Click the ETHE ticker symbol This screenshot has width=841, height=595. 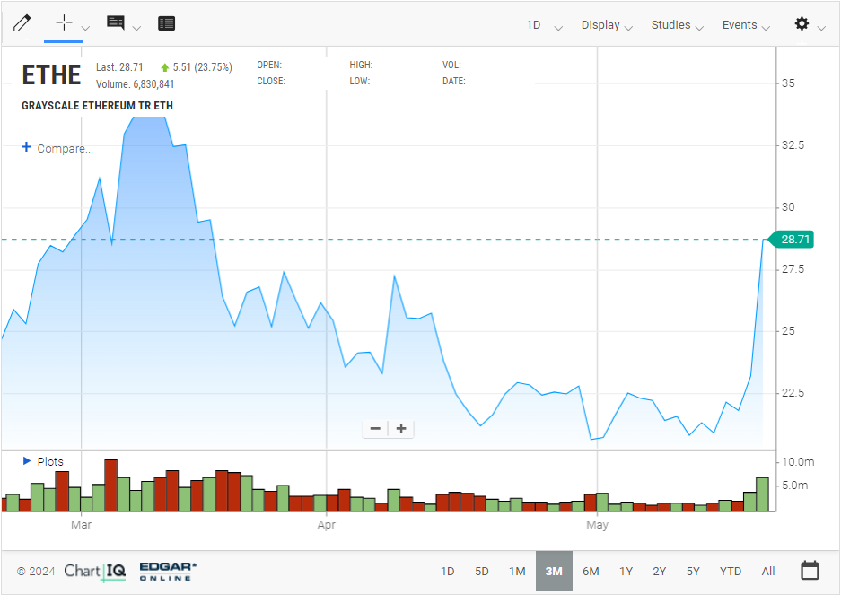[x=51, y=75]
